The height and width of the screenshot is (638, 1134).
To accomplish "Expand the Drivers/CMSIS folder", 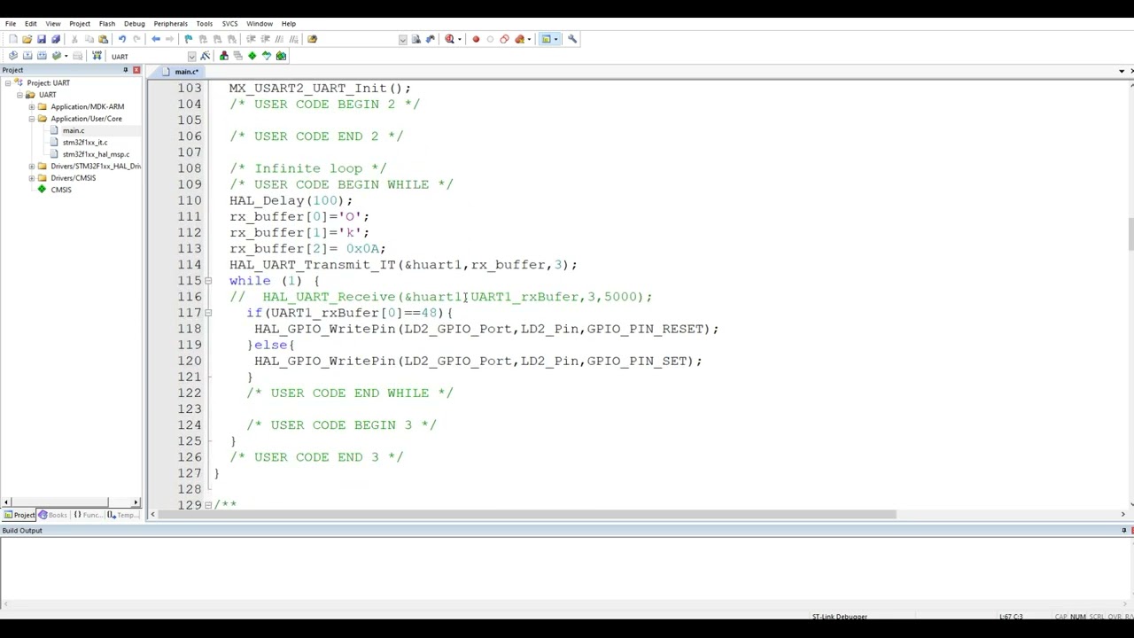I will click(x=31, y=178).
